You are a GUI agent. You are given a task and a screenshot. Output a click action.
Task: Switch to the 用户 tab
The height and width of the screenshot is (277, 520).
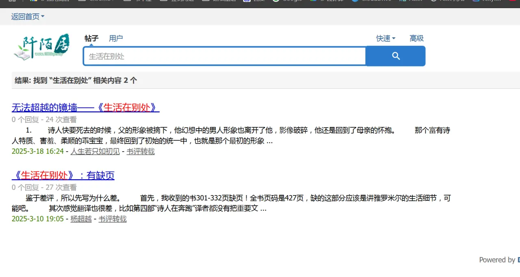tap(116, 38)
